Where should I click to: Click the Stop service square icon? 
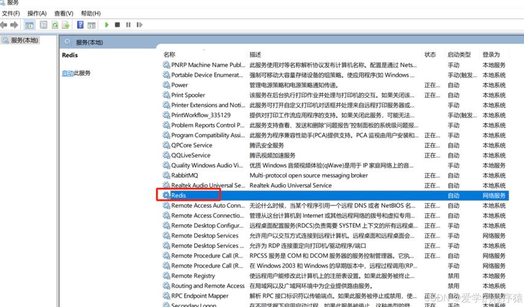[117, 25]
